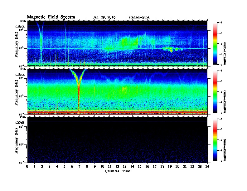This screenshot has width=247, height=191.
Task: Click the log(PSD) units label beside dH/dt color bar
Action: 225,53
